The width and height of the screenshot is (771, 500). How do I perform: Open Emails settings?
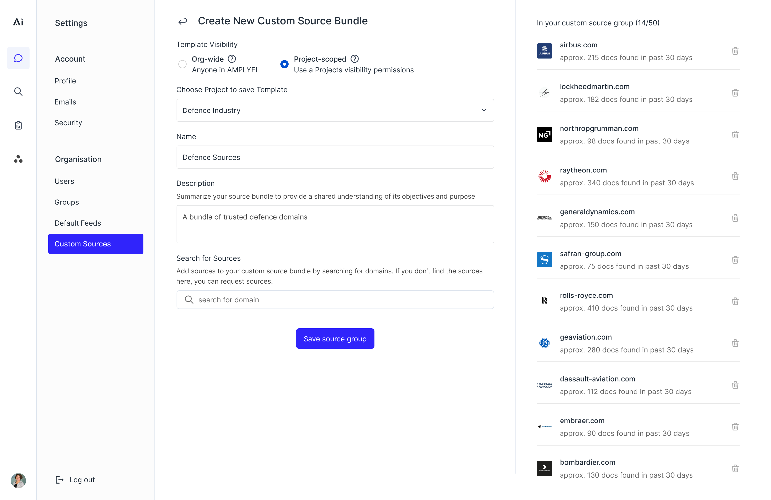[65, 102]
